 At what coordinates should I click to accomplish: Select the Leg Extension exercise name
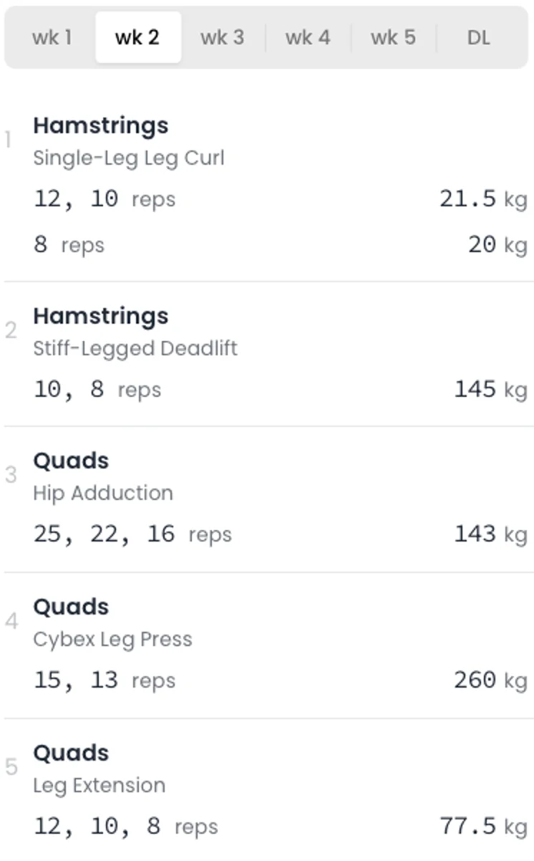tap(99, 785)
